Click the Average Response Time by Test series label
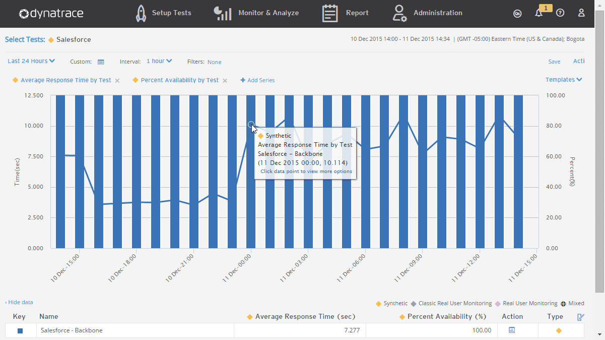 [x=66, y=80]
